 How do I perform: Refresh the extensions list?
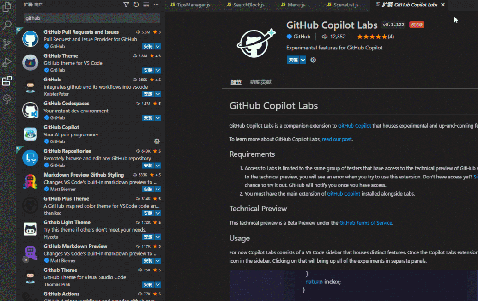(136, 5)
